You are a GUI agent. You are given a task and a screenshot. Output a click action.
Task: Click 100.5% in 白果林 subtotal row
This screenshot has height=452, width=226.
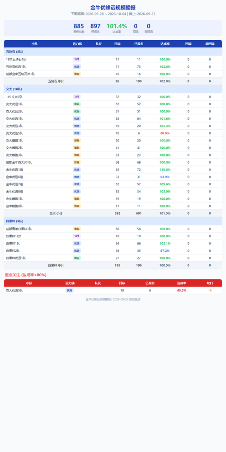pos(165,265)
